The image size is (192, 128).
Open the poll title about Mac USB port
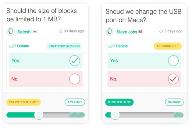[x=144, y=16]
